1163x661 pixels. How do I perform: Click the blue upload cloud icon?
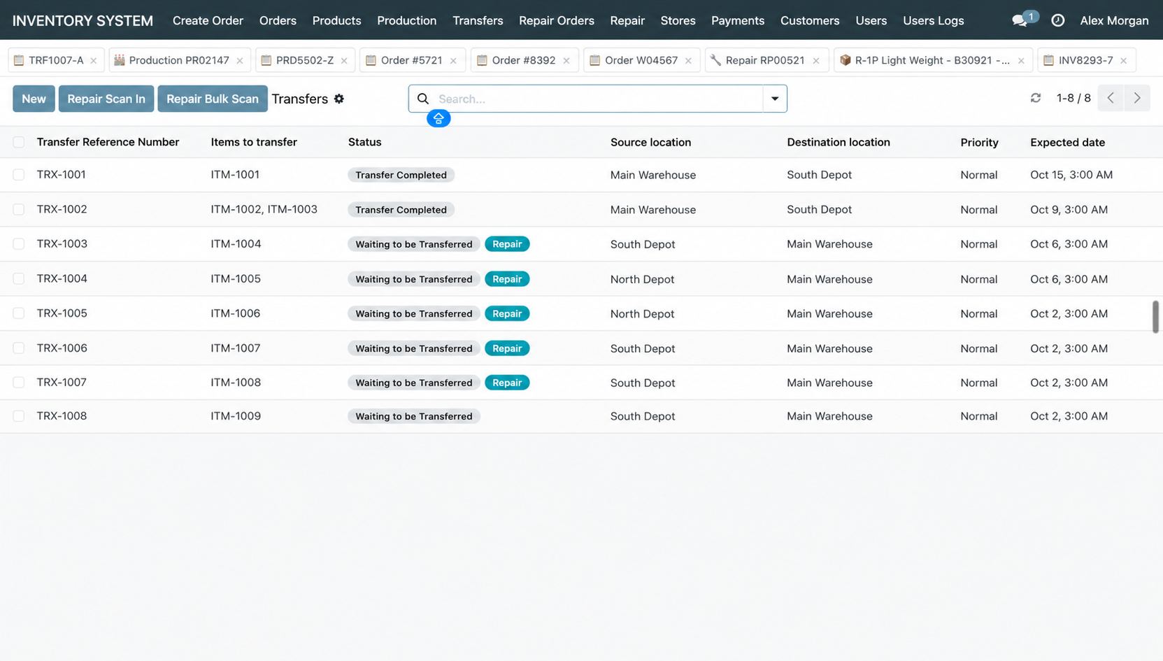click(x=438, y=118)
